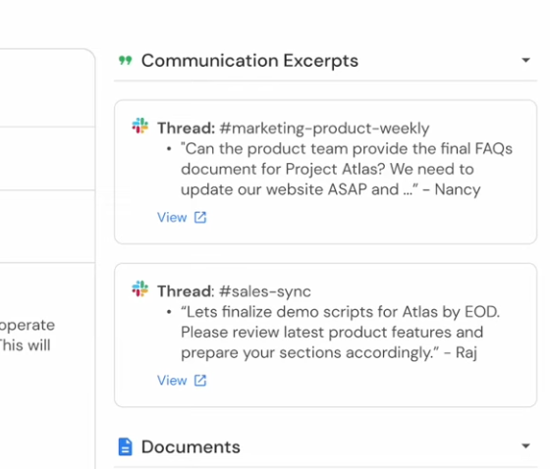Click Raj's quote about Atlas demo scripts
The width and height of the screenshot is (550, 469).
[340, 333]
